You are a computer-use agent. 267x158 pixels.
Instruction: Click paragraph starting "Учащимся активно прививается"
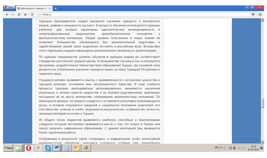[x=99, y=97]
